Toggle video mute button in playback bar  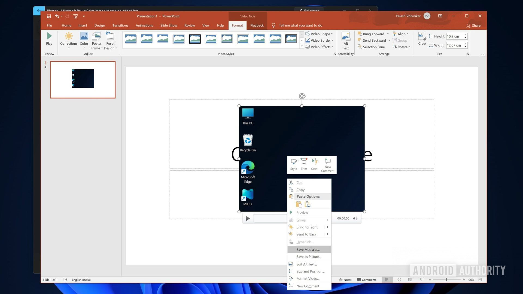(x=355, y=218)
